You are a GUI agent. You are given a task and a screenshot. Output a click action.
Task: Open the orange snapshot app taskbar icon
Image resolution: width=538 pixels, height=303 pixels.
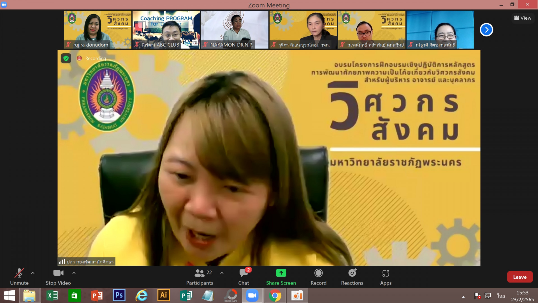(297, 295)
